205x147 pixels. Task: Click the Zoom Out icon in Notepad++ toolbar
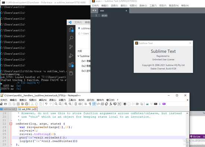coord(70,104)
